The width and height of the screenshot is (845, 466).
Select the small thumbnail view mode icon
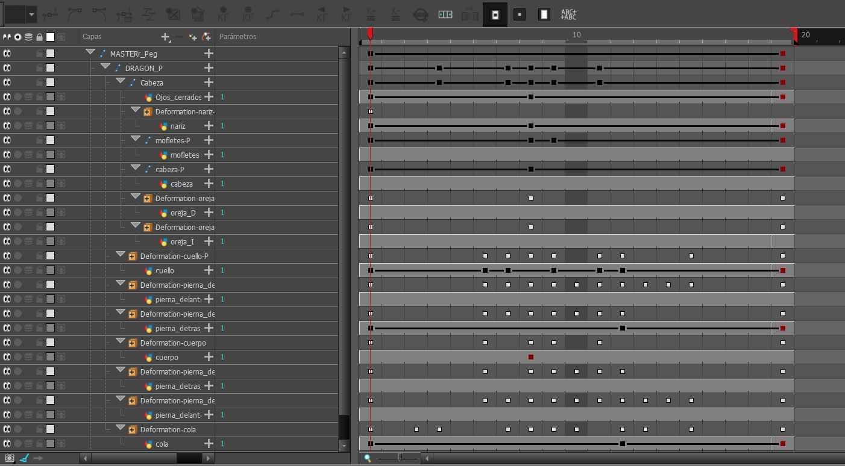click(x=520, y=14)
